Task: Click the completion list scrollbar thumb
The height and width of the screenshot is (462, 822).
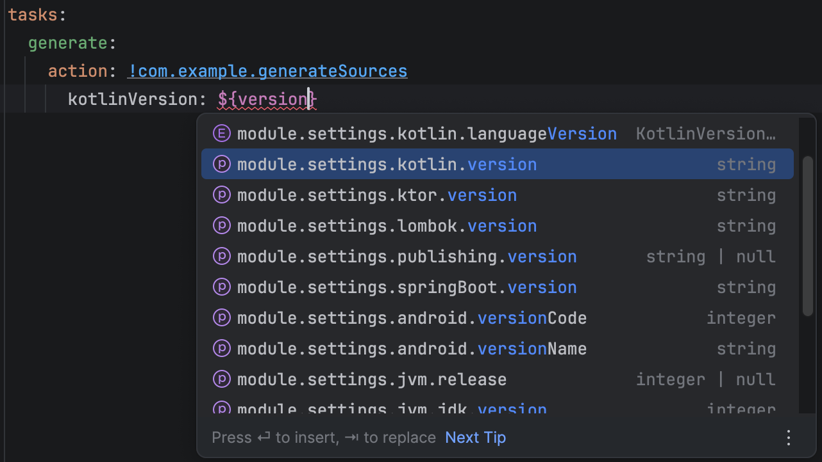Action: point(807,235)
